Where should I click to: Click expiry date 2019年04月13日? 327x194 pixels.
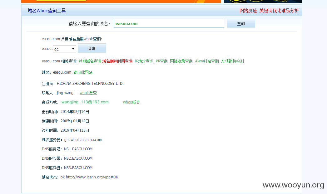point(75,130)
